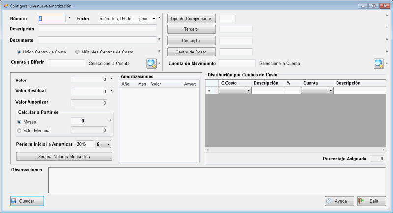The width and height of the screenshot is (393, 213).
Task: Click the search icon beside Cuenta de Movimiento
Action: tap(378, 63)
